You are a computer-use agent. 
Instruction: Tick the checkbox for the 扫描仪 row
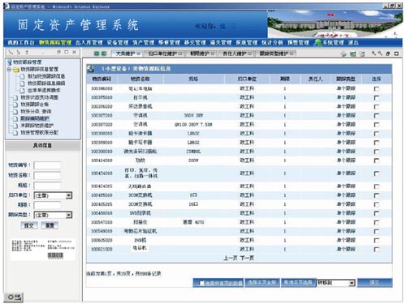(376, 222)
